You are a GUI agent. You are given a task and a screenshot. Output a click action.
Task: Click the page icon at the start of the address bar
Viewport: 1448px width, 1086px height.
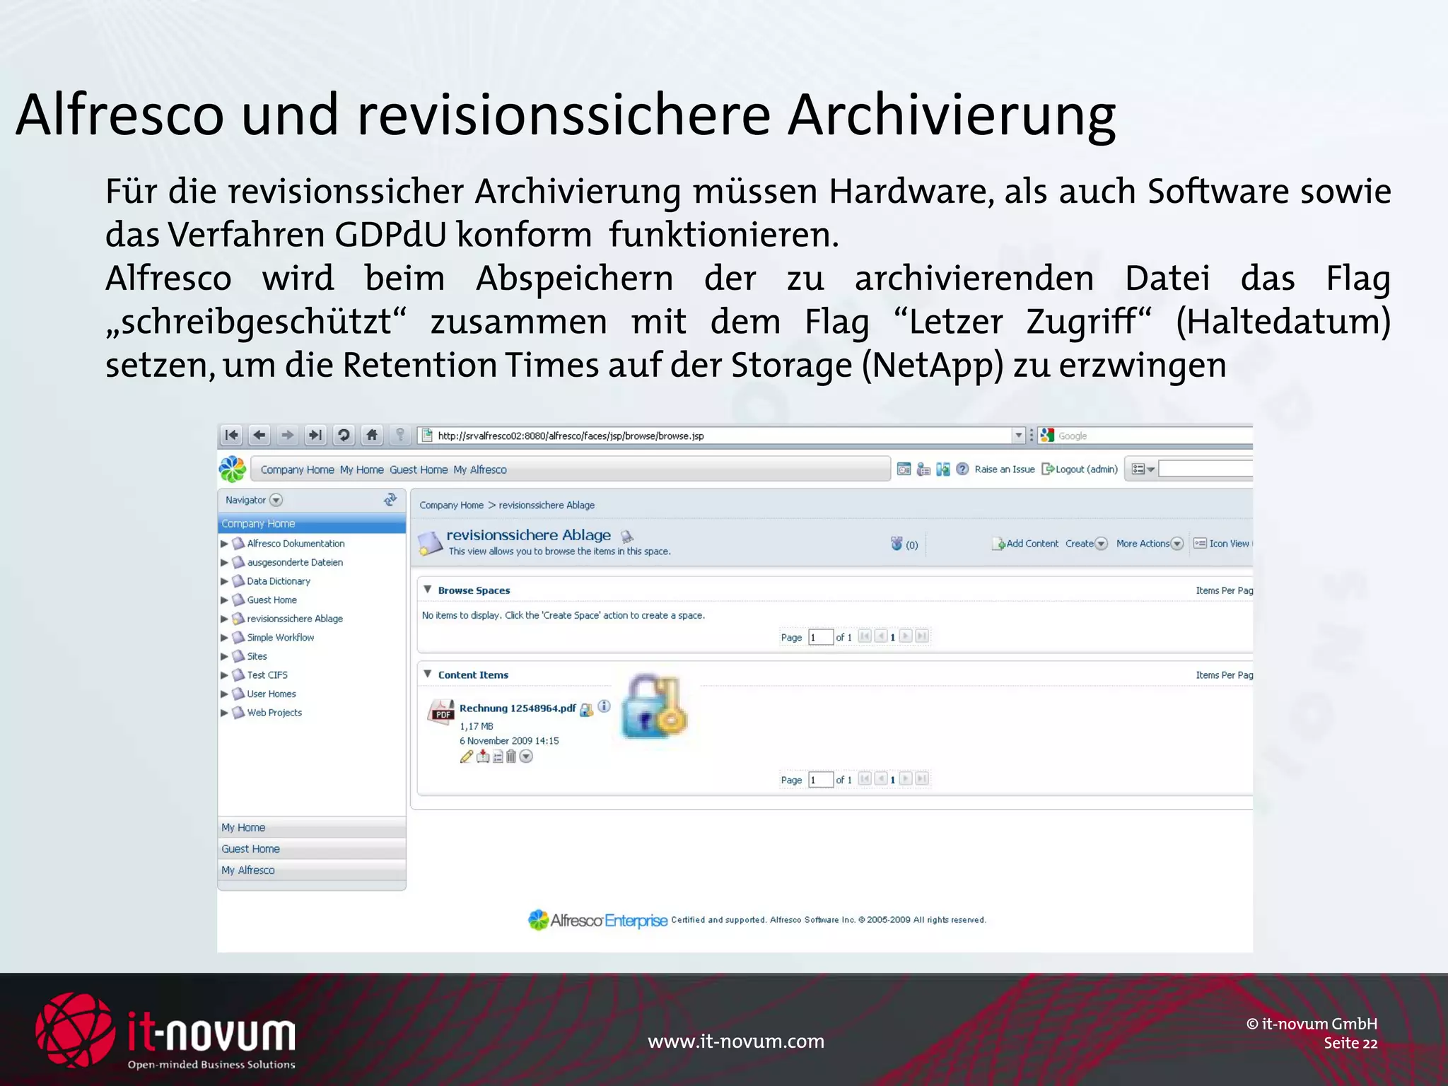point(426,436)
